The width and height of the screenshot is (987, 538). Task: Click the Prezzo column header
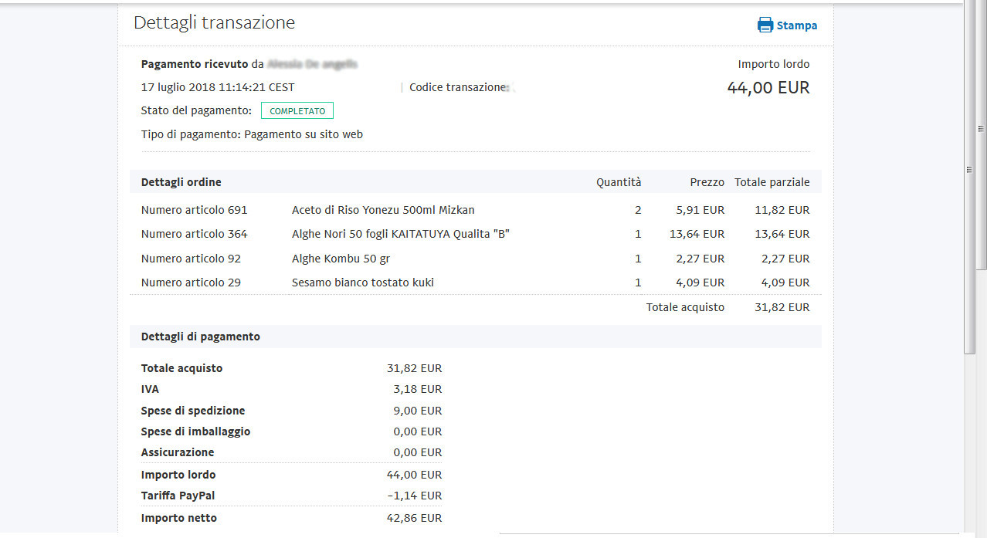click(707, 182)
